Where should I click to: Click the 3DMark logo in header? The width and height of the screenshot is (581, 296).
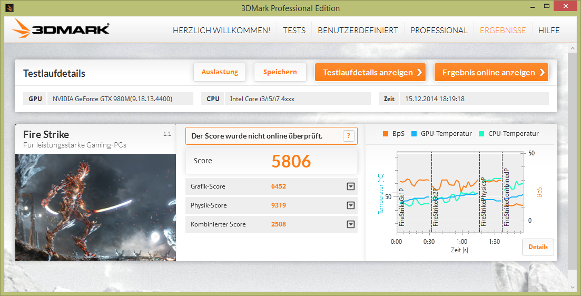pos(61,29)
